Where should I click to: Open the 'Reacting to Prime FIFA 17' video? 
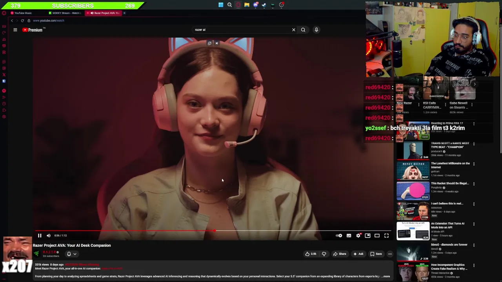coord(447,123)
